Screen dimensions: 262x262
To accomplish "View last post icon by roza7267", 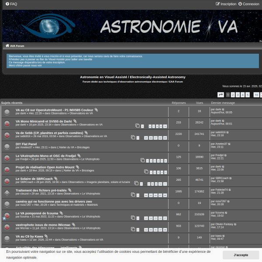I will [228, 201].
